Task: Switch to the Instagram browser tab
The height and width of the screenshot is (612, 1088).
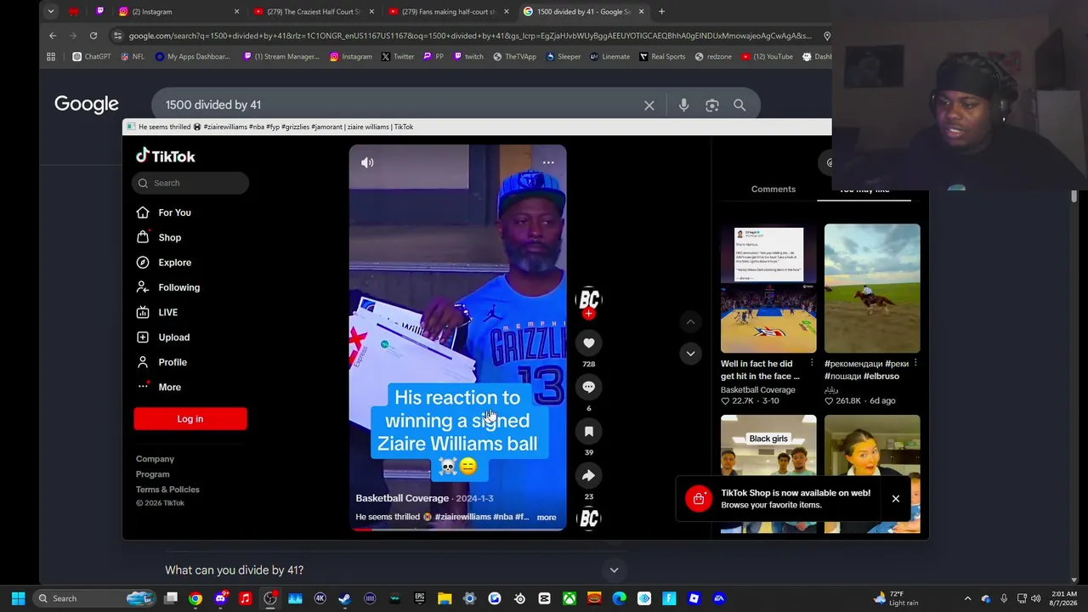Action: [179, 12]
